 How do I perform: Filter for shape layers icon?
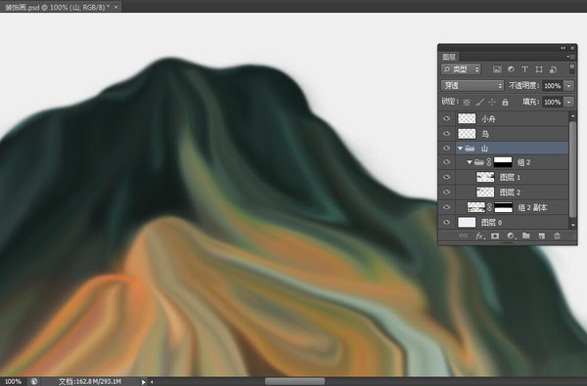[x=539, y=69]
